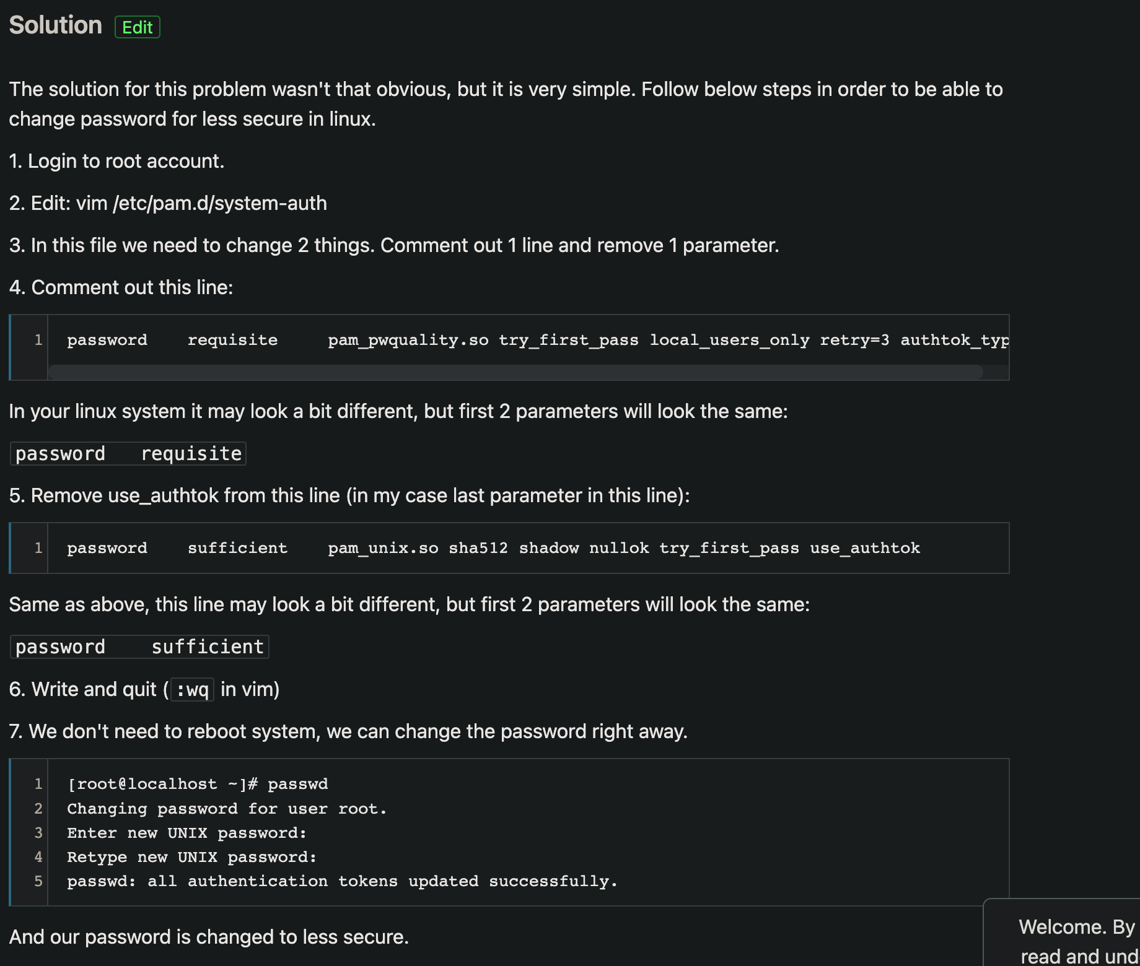
Task: Click the '[root@localhost ~]# passwd' command line
Action: (198, 784)
